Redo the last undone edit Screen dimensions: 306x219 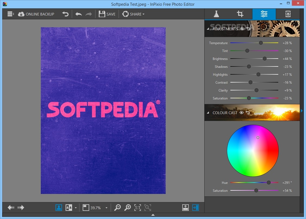(x=89, y=14)
